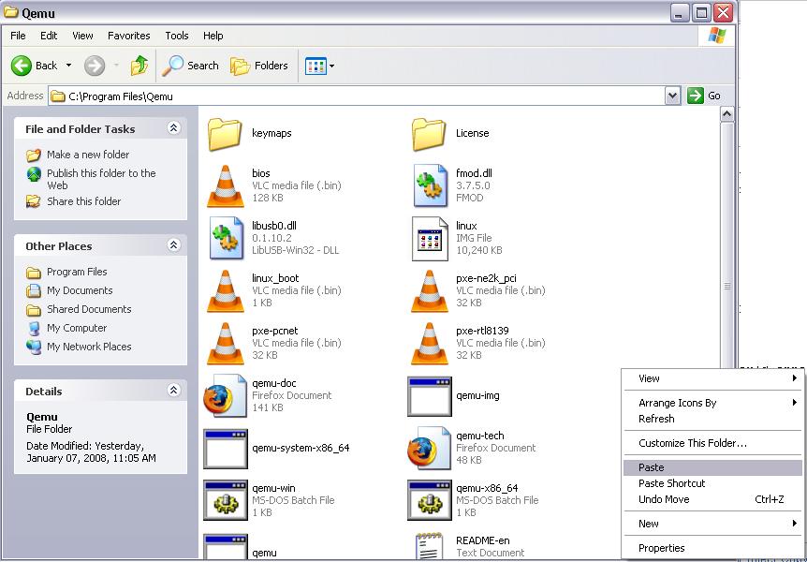807x562 pixels.
Task: Open the Views dropdown in toolbar
Action: (x=320, y=66)
